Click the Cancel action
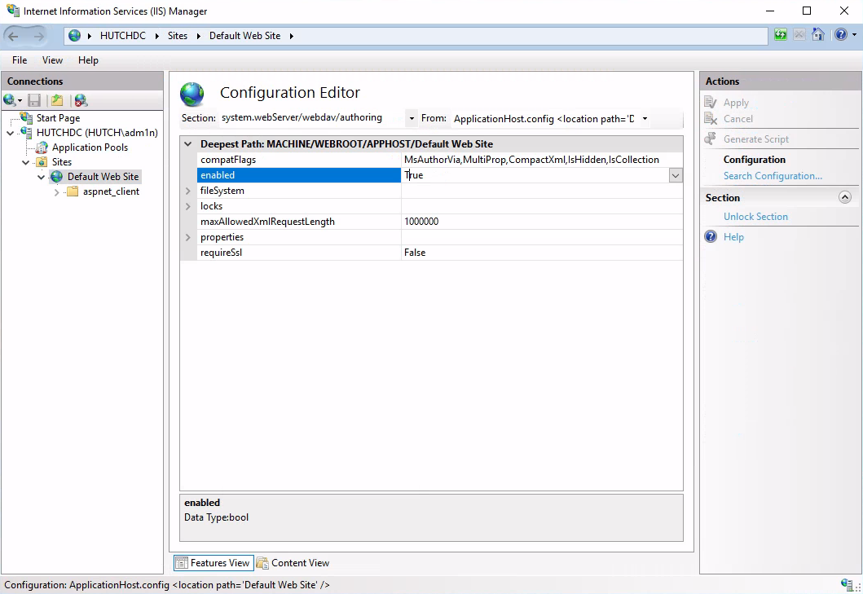This screenshot has height=594, width=863. click(x=738, y=118)
